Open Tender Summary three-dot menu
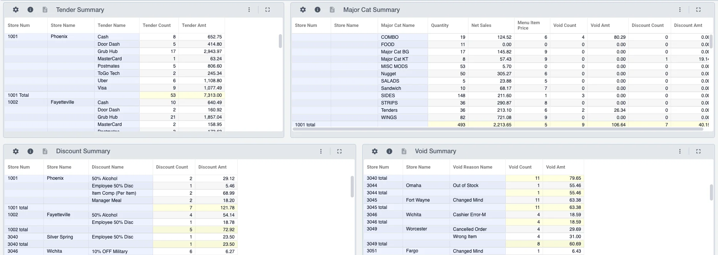The height and width of the screenshot is (255, 718). click(x=249, y=10)
